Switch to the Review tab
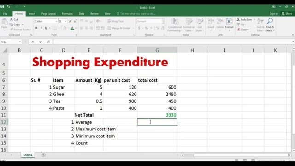The image size is (295, 166). (x=94, y=14)
